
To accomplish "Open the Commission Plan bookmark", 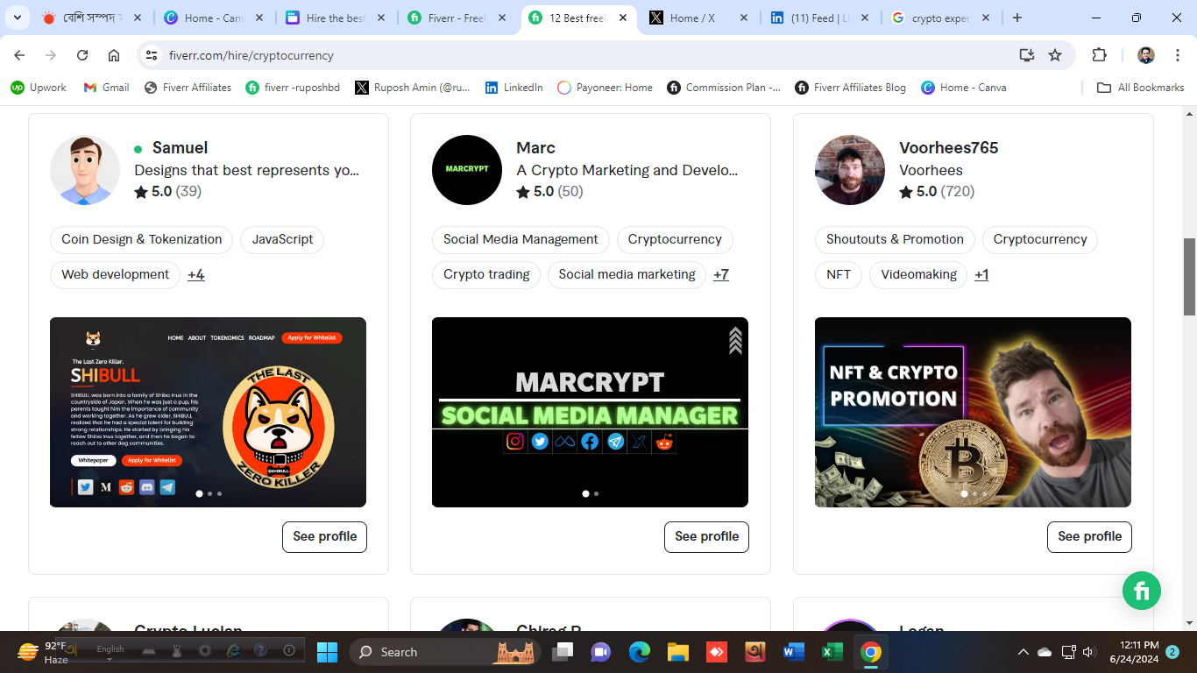I will (725, 88).
